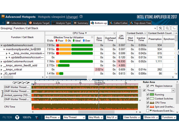179x134 pixels.
Task: Toggle the Region Instance checkbox
Action: click(148, 86)
